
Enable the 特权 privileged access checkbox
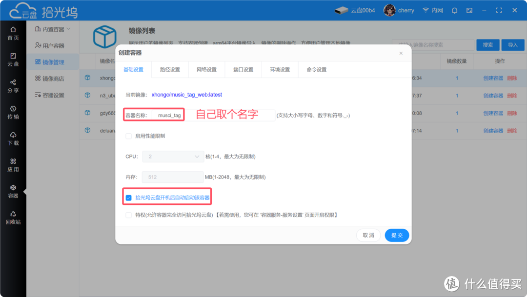coord(128,215)
